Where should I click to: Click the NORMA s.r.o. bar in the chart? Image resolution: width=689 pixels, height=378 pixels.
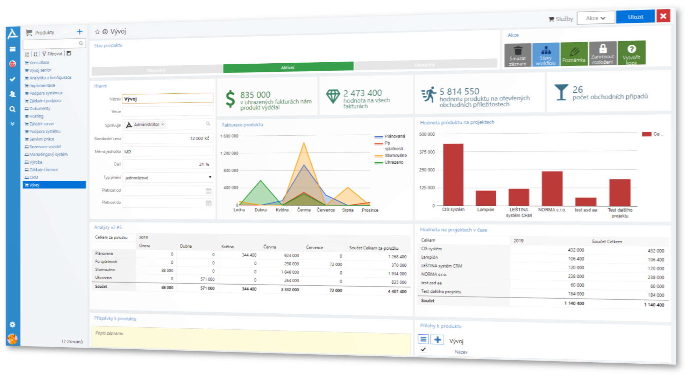pyautogui.click(x=552, y=188)
